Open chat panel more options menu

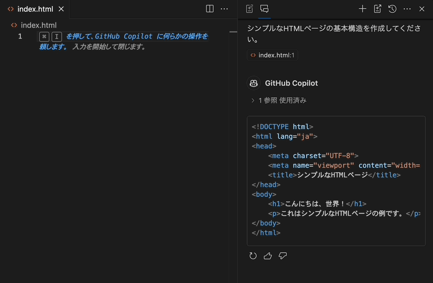click(x=407, y=9)
